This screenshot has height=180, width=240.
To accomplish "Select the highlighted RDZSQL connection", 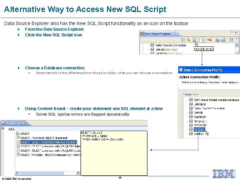I will 199,129.
